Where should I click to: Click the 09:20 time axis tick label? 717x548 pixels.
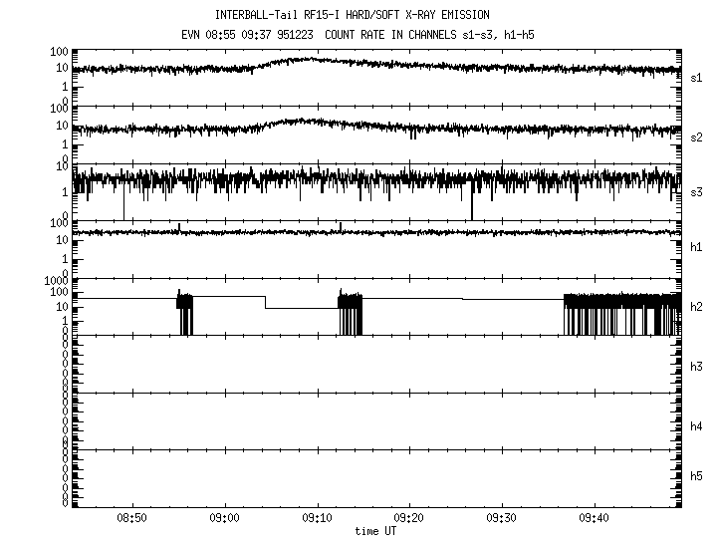(x=409, y=519)
